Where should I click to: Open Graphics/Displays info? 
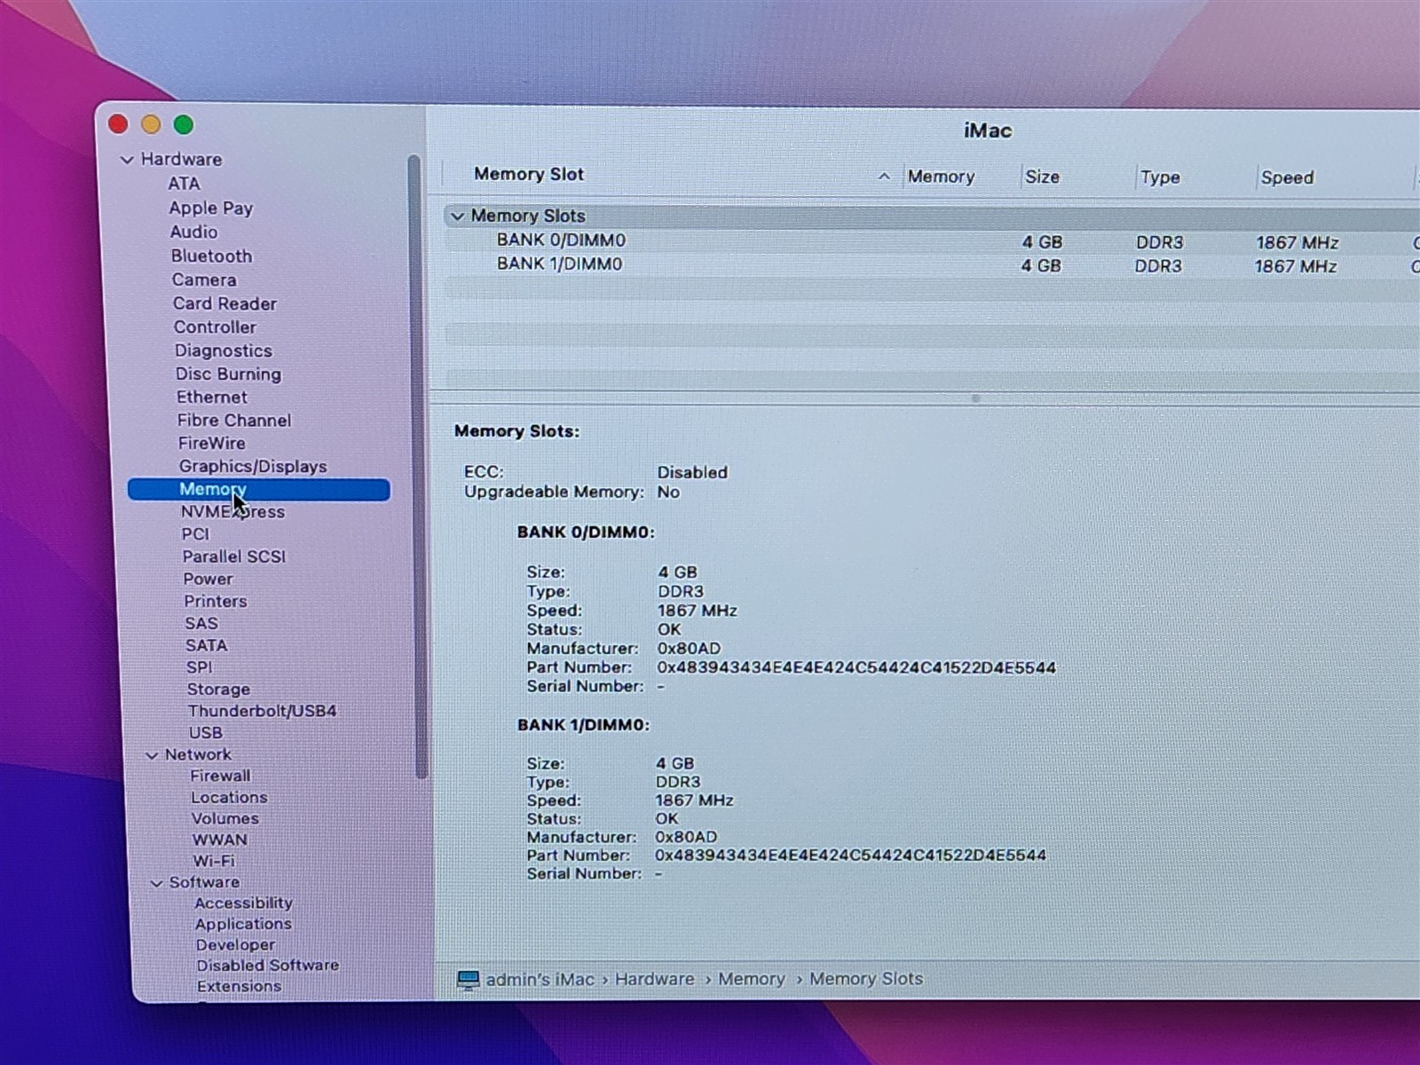252,466
